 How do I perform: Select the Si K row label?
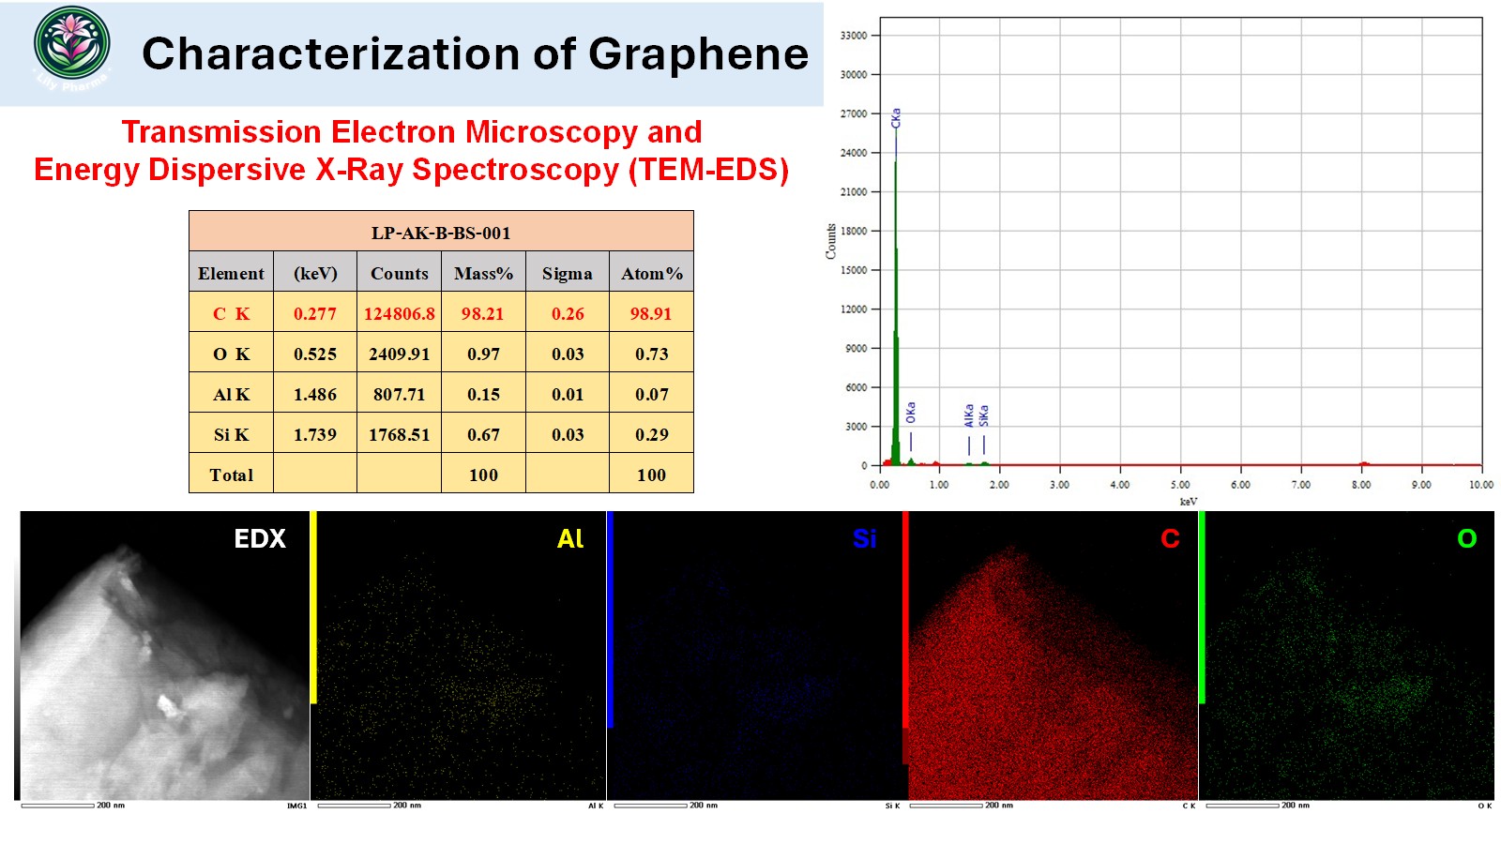point(231,435)
